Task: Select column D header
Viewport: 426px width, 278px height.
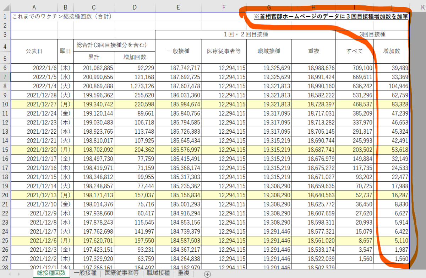Action: pyautogui.click(x=134, y=7)
